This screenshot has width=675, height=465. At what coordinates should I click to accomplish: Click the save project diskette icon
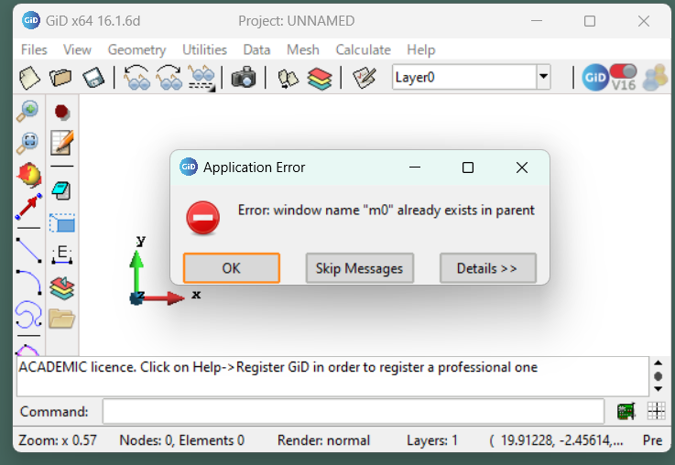92,78
